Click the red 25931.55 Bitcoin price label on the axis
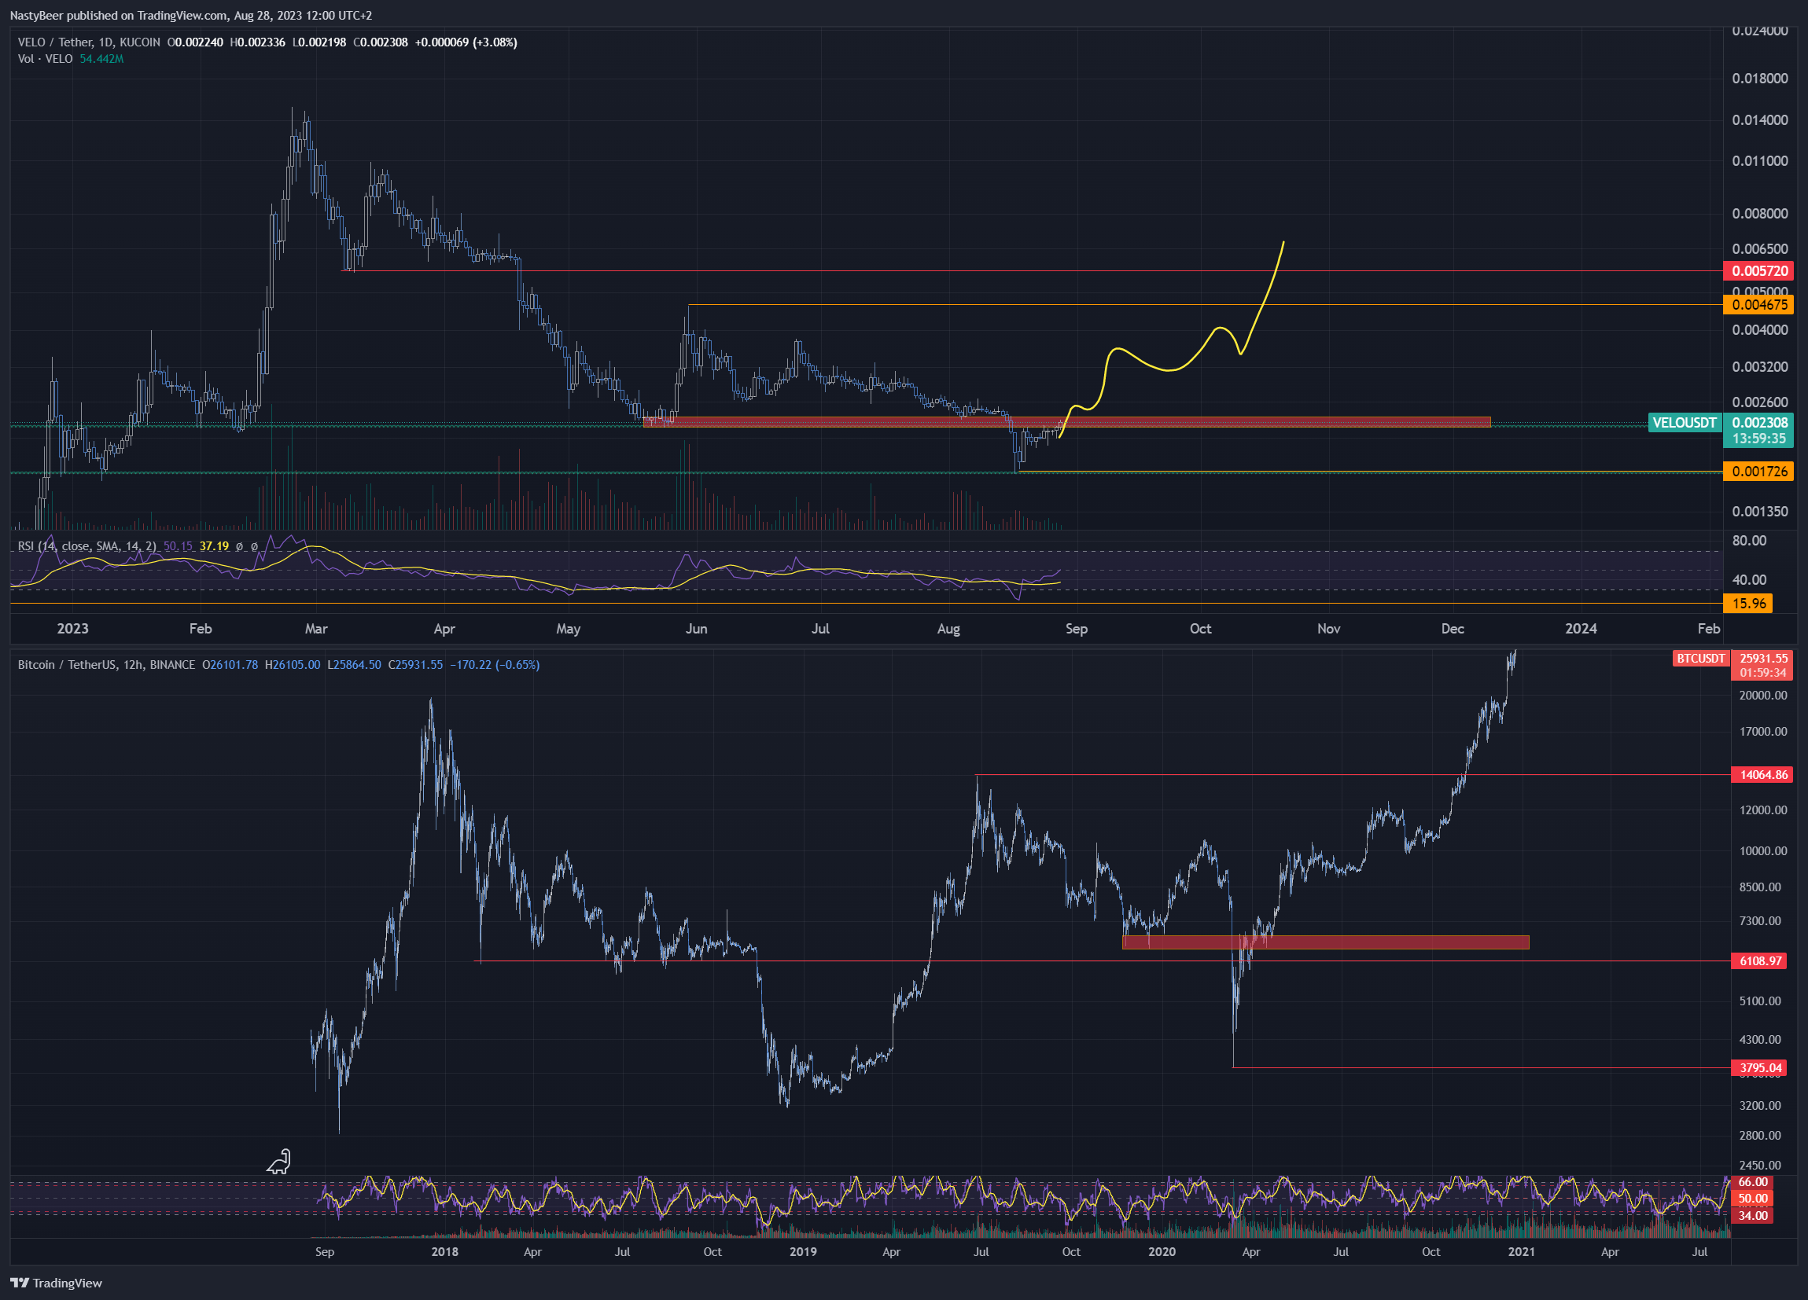 point(1762,659)
